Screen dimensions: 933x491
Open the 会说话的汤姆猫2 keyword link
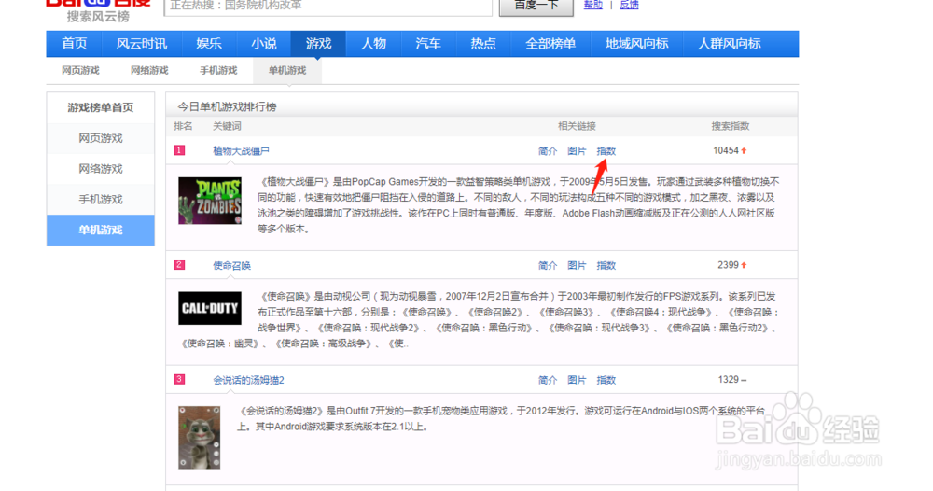click(249, 380)
